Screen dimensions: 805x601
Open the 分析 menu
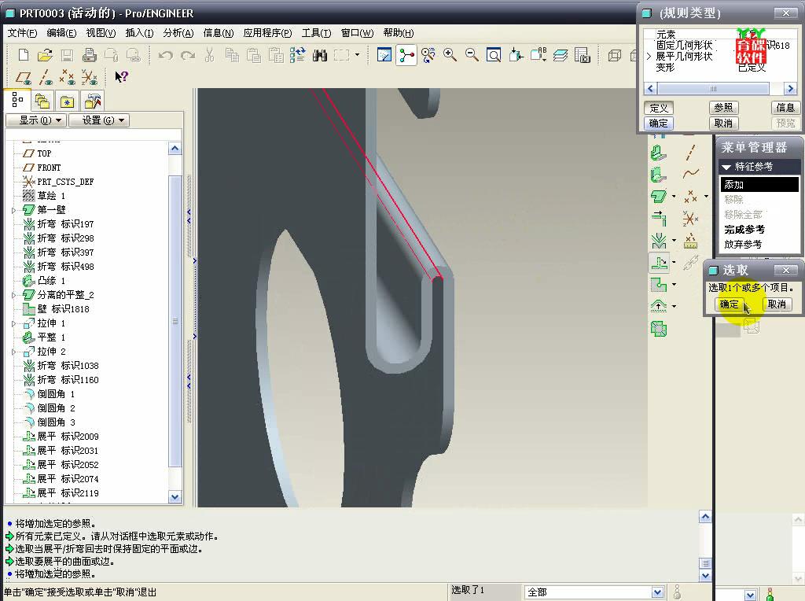click(x=178, y=33)
